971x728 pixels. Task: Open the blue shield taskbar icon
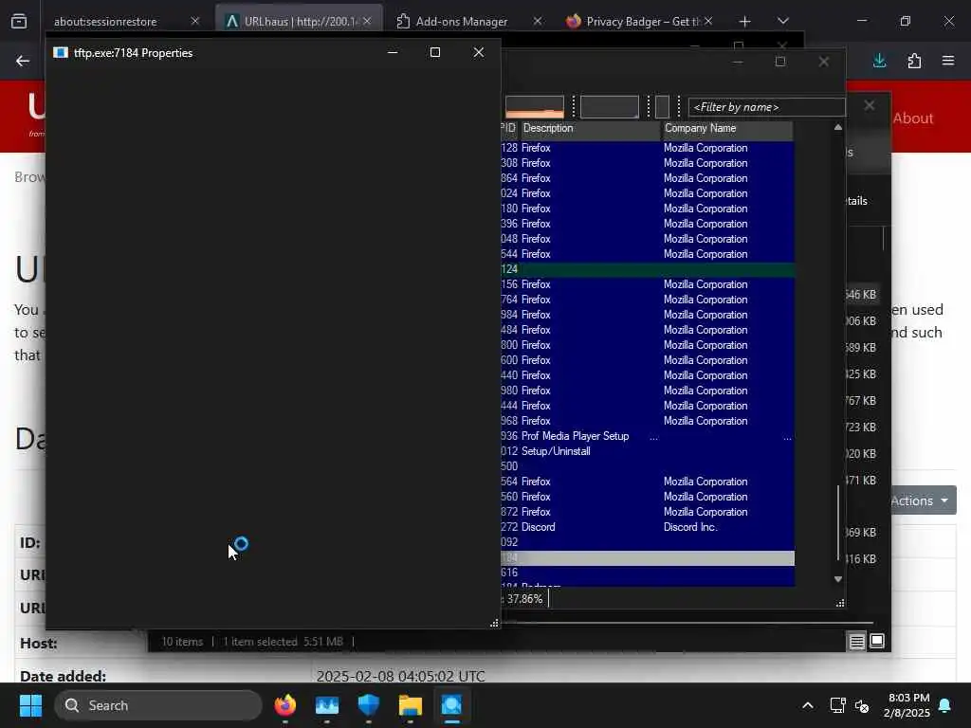[369, 705]
